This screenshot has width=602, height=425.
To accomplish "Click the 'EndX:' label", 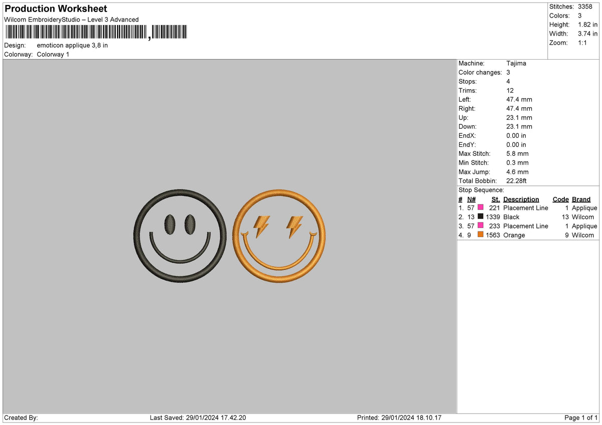I will click(467, 135).
